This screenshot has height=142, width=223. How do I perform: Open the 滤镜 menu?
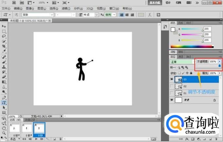click(x=65, y=8)
